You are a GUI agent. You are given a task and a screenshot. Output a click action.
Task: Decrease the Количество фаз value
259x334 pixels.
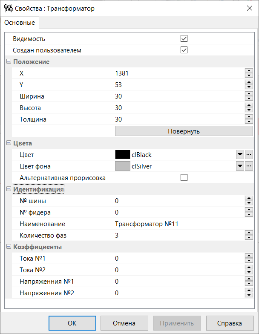tap(249, 238)
